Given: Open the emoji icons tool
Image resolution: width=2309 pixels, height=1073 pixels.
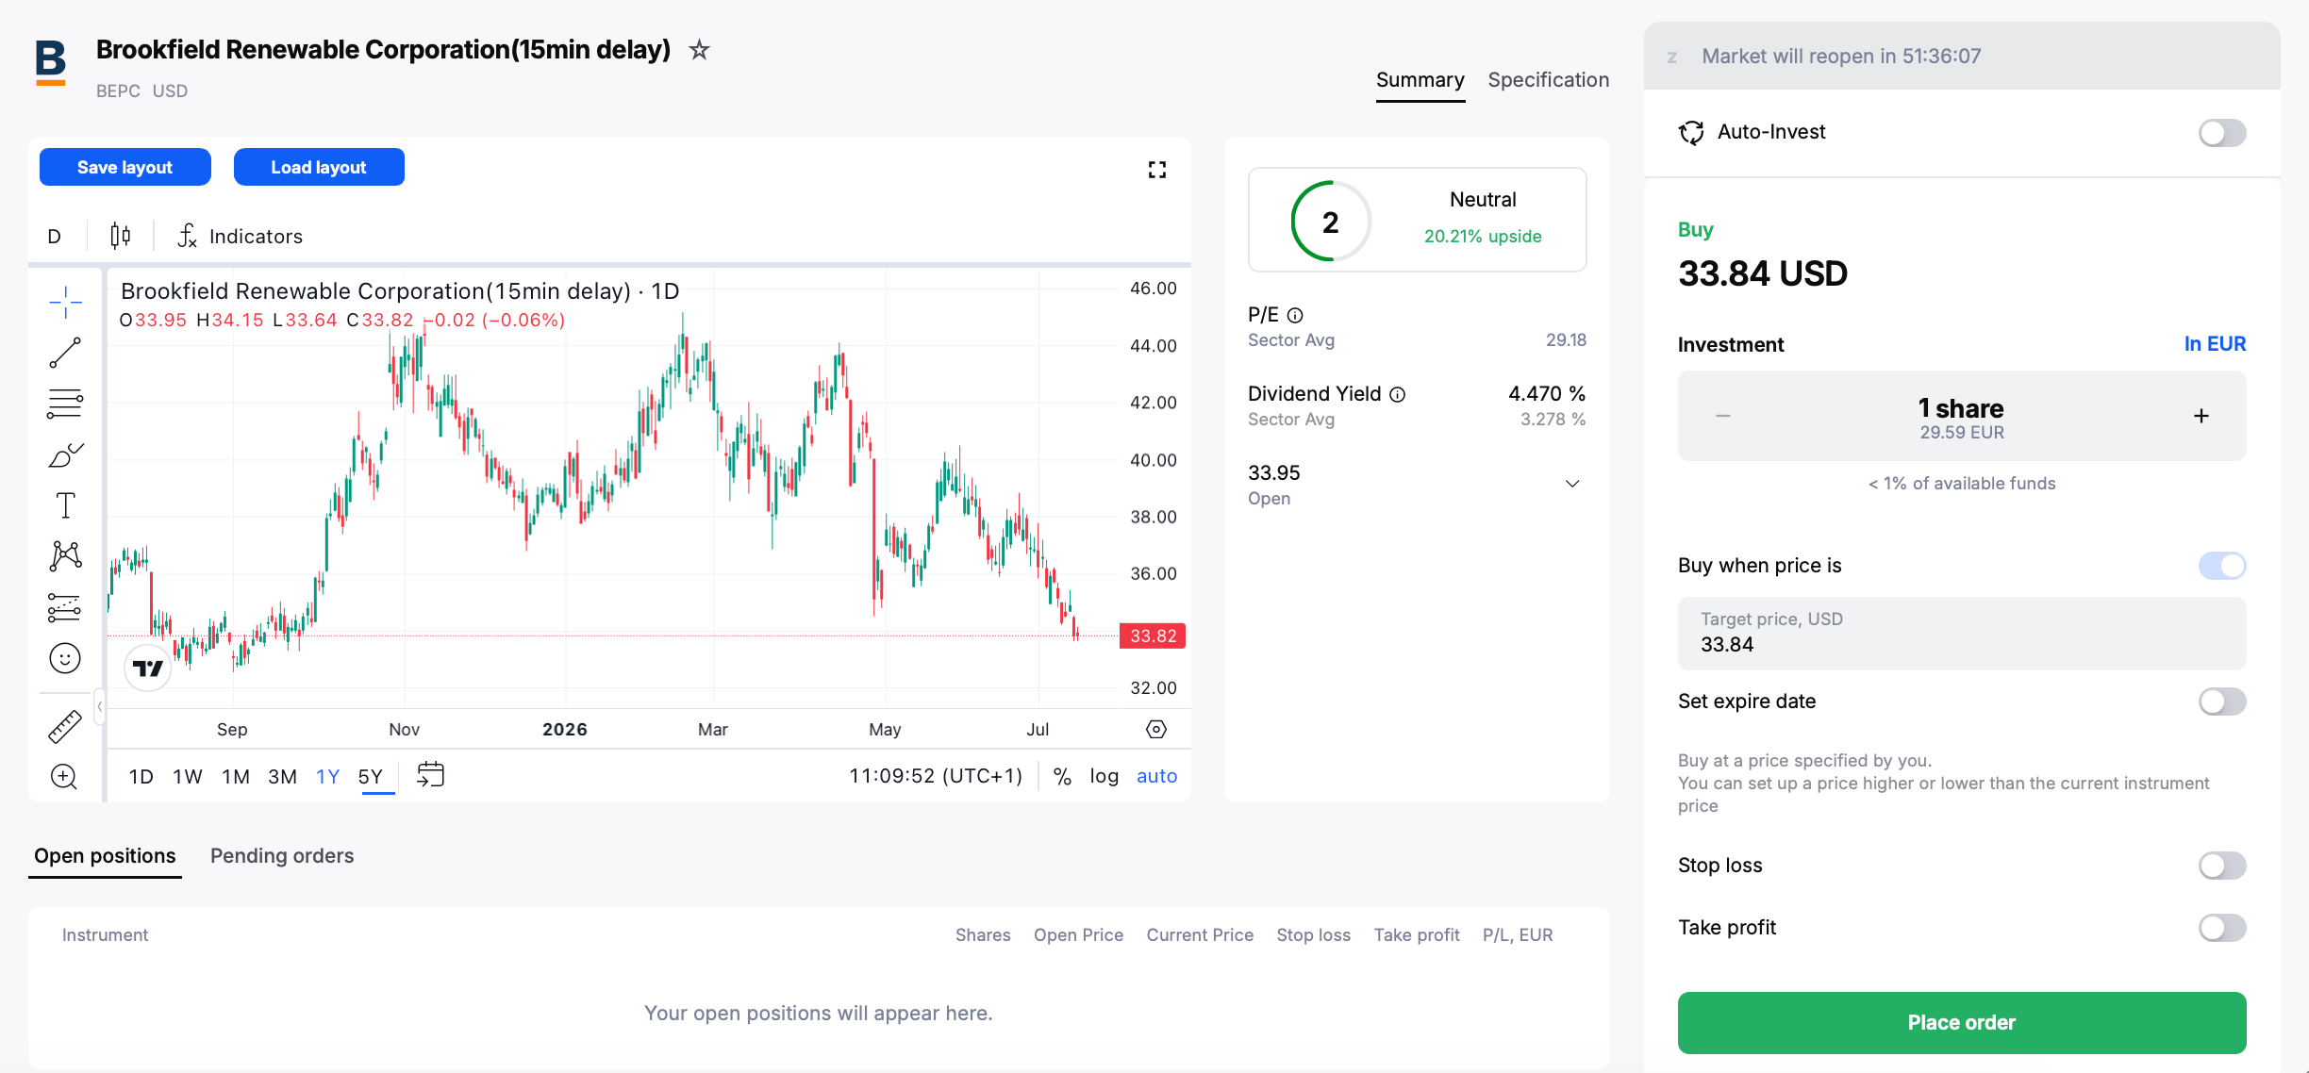Looking at the screenshot, I should (x=65, y=658).
